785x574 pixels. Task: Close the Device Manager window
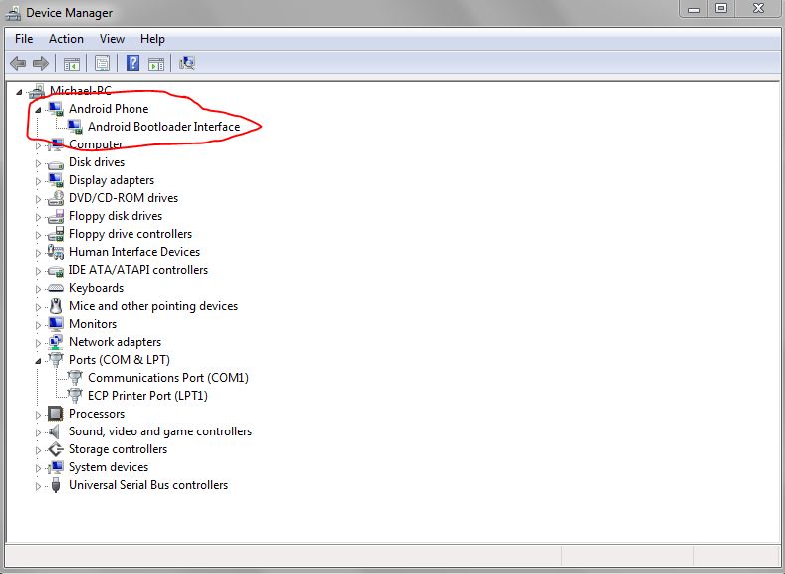(759, 9)
